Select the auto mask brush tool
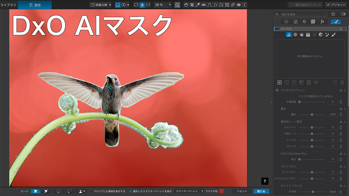This screenshot has height=196, width=349. point(327,35)
